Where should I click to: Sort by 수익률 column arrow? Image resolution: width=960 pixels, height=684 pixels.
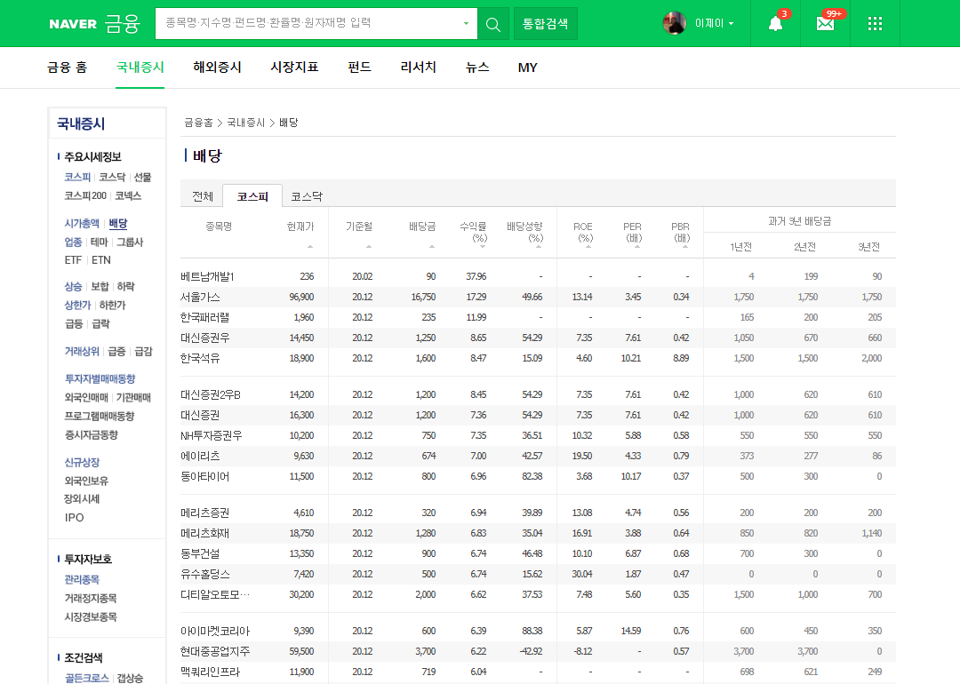(x=483, y=247)
